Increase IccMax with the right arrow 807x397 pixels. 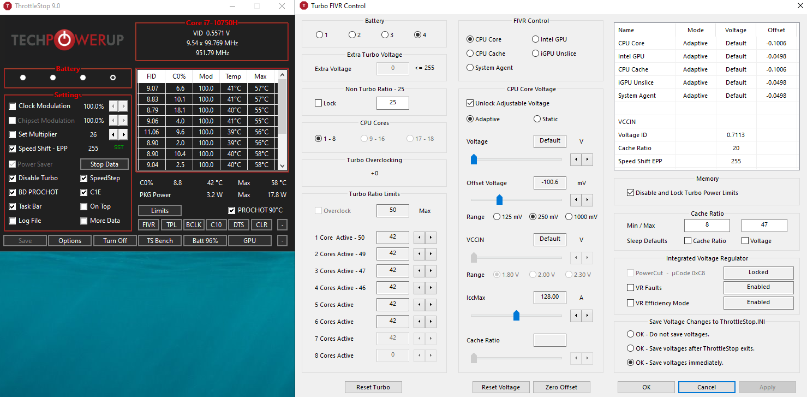pyautogui.click(x=587, y=316)
